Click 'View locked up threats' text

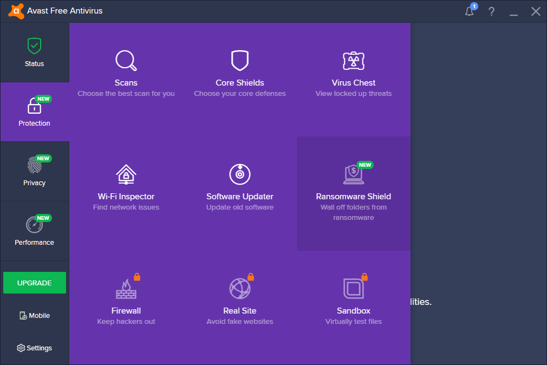coord(354,94)
